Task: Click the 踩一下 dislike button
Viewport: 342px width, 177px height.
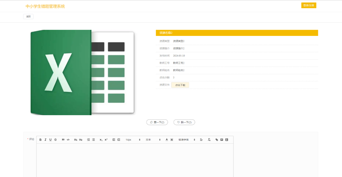Action: [184, 122]
